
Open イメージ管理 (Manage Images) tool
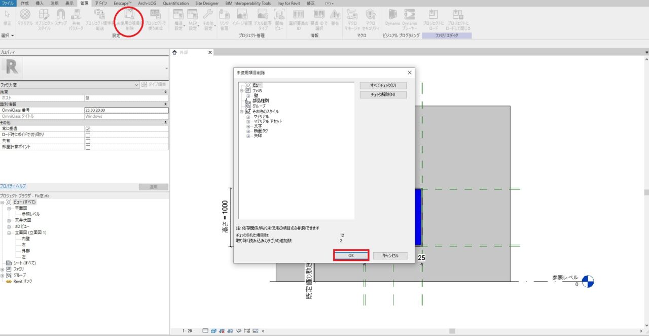click(x=242, y=14)
